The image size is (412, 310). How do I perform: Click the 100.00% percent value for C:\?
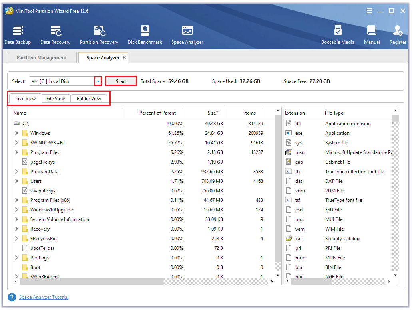pos(175,124)
